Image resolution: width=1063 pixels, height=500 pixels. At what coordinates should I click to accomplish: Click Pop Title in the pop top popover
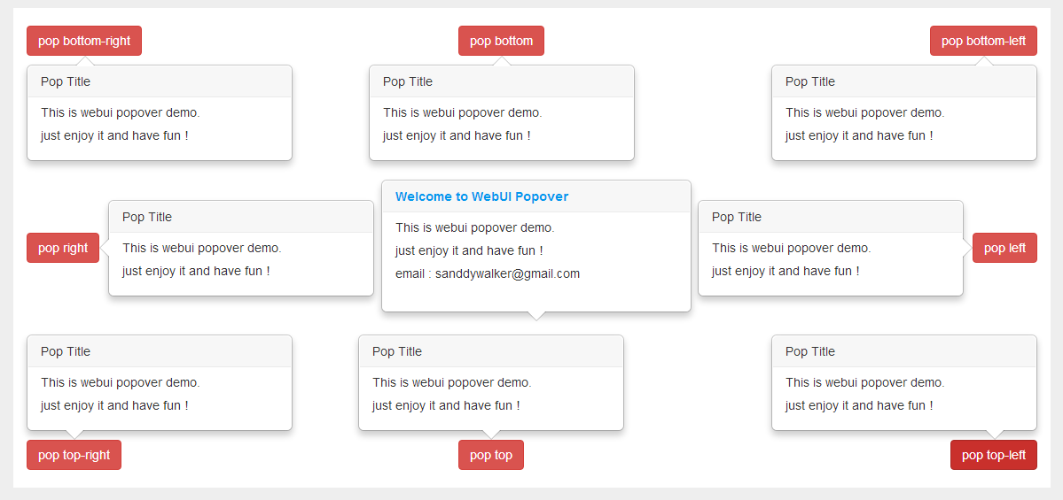click(x=396, y=352)
